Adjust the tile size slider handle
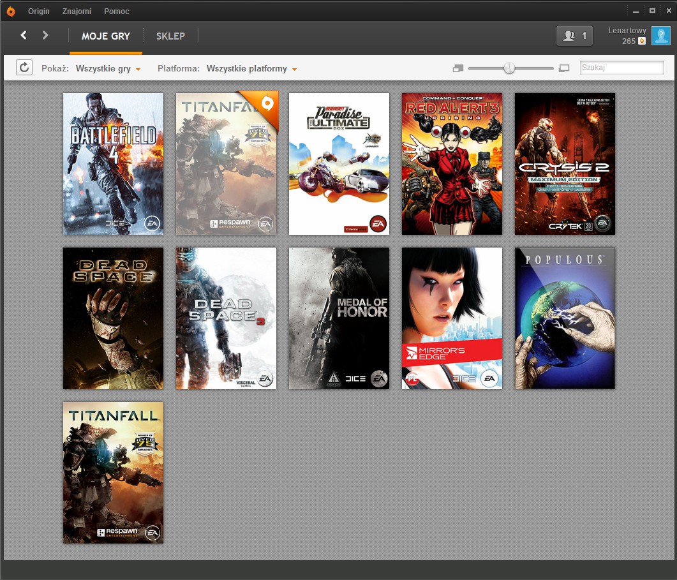Viewport: 677px width, 580px height. tap(509, 68)
